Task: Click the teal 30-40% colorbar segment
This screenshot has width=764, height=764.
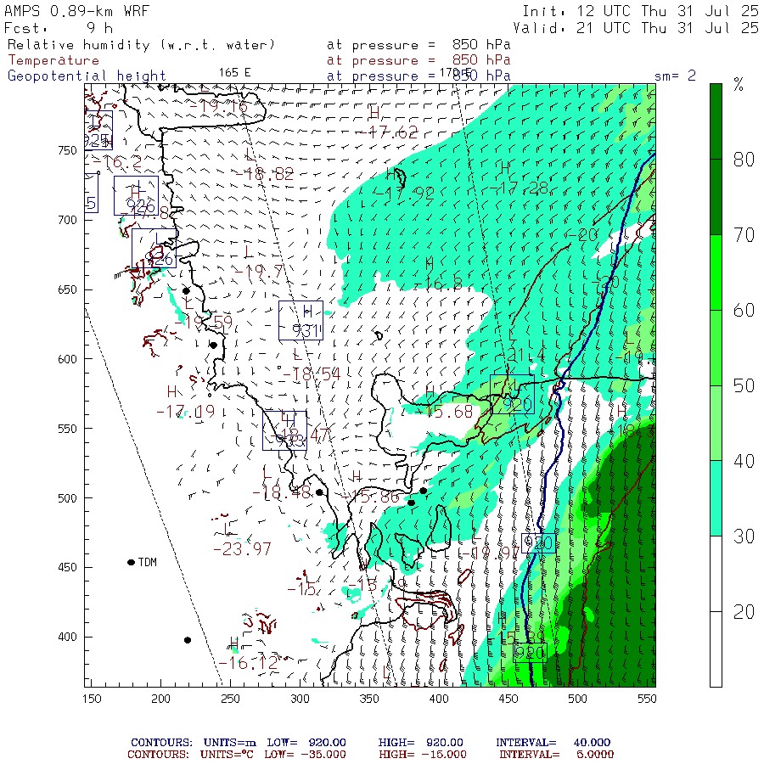Action: (716, 498)
